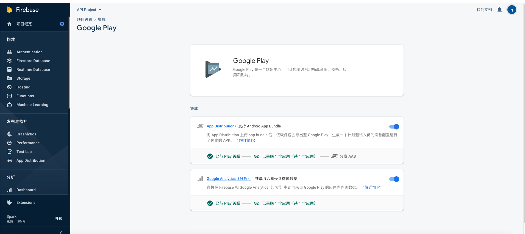Click 集成 breadcrumb
Image resolution: width=525 pixels, height=234 pixels.
102,19
